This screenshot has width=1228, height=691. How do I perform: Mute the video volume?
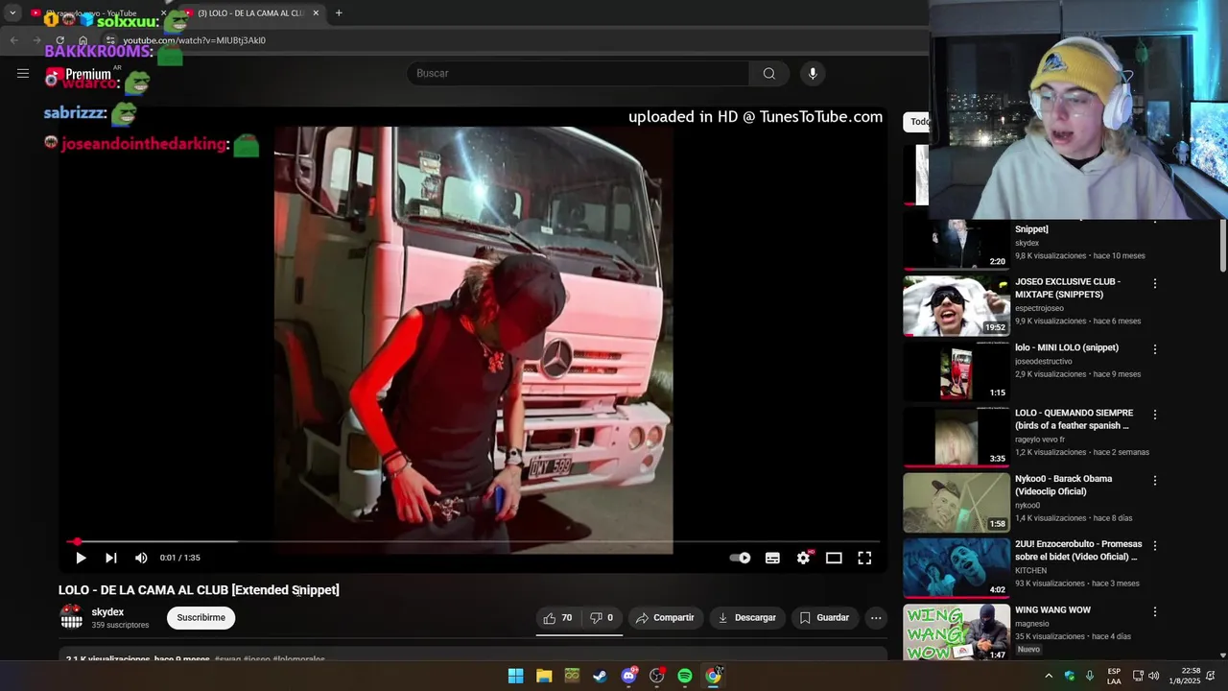coord(141,558)
